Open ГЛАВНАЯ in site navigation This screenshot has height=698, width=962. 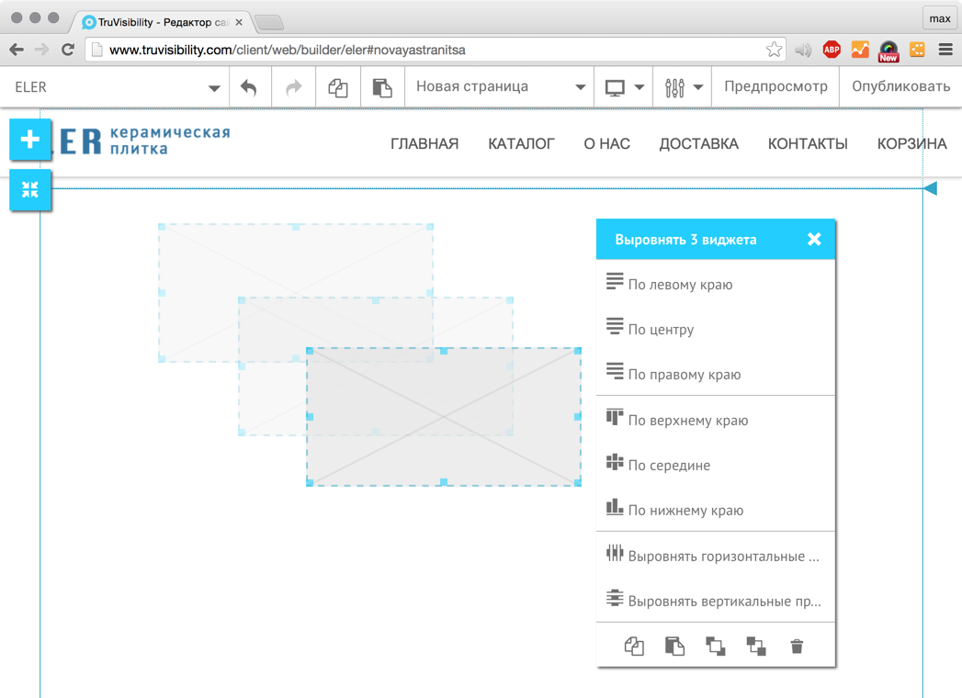(x=424, y=143)
